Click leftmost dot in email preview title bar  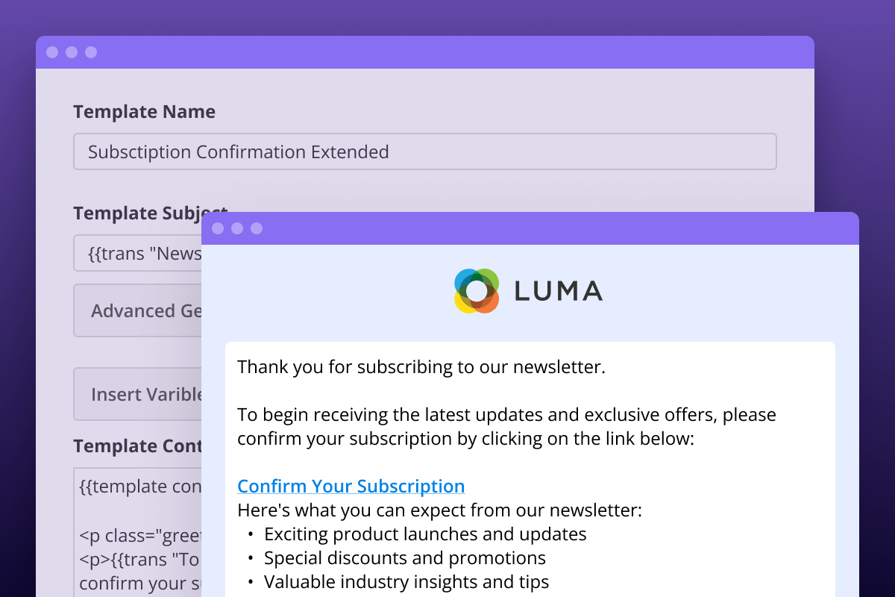218,228
